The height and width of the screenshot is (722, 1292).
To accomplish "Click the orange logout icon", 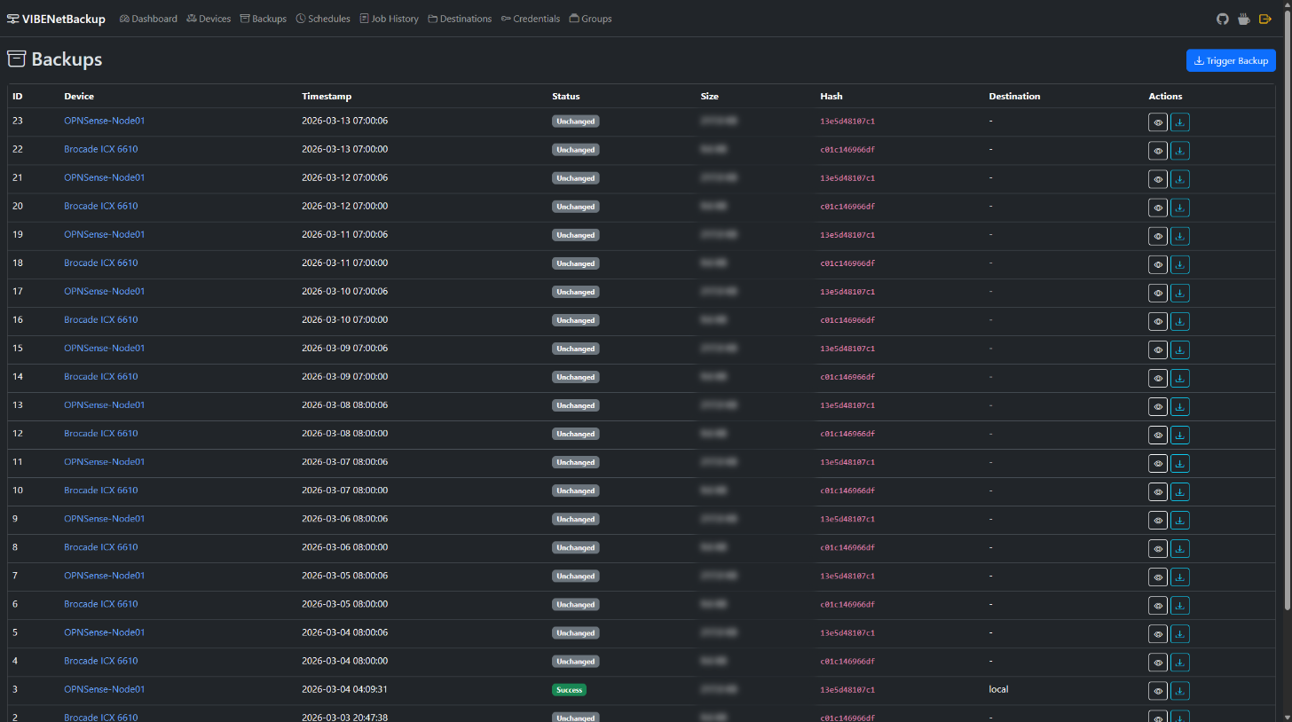I will (x=1266, y=19).
